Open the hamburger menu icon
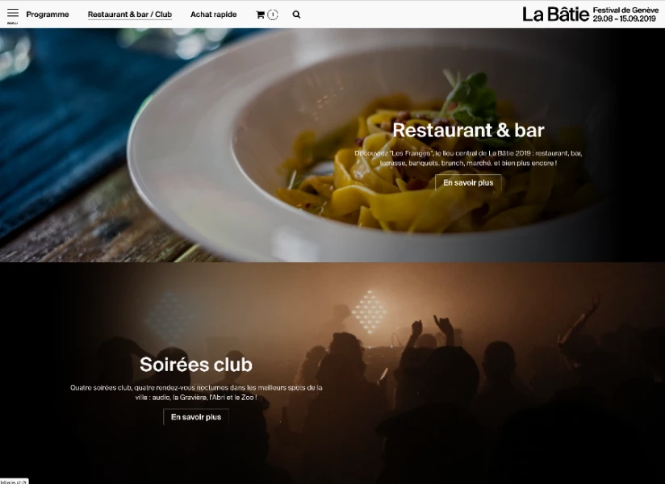Screen dimensions: 665x484 (x=13, y=13)
